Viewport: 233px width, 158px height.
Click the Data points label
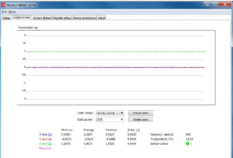(85, 119)
